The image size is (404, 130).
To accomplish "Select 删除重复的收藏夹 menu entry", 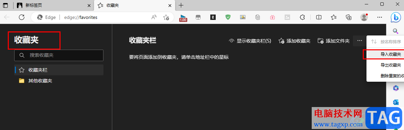I will (x=385, y=76).
